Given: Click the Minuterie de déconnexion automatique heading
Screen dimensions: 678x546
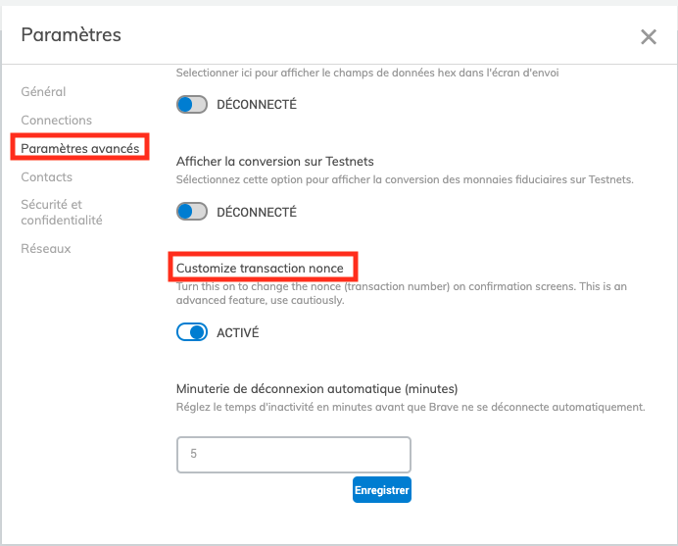Looking at the screenshot, I should 316,388.
